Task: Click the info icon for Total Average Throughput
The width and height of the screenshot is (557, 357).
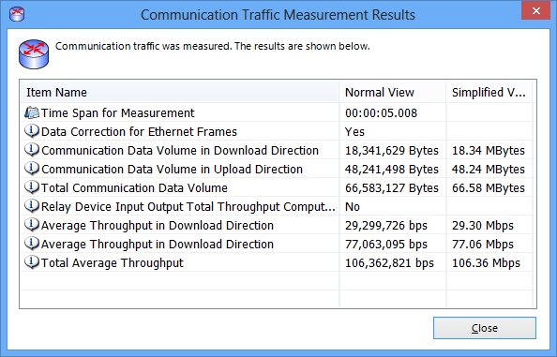Action: [x=32, y=262]
